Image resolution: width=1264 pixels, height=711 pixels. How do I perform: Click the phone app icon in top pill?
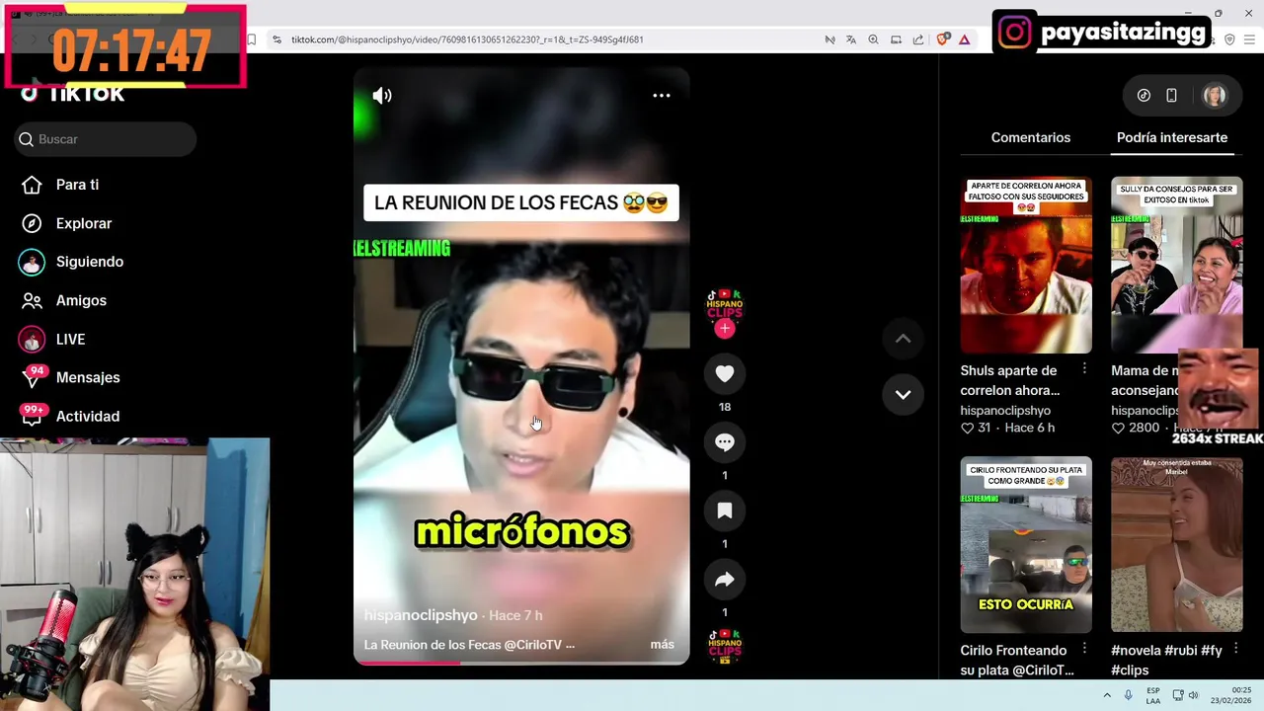click(1171, 96)
